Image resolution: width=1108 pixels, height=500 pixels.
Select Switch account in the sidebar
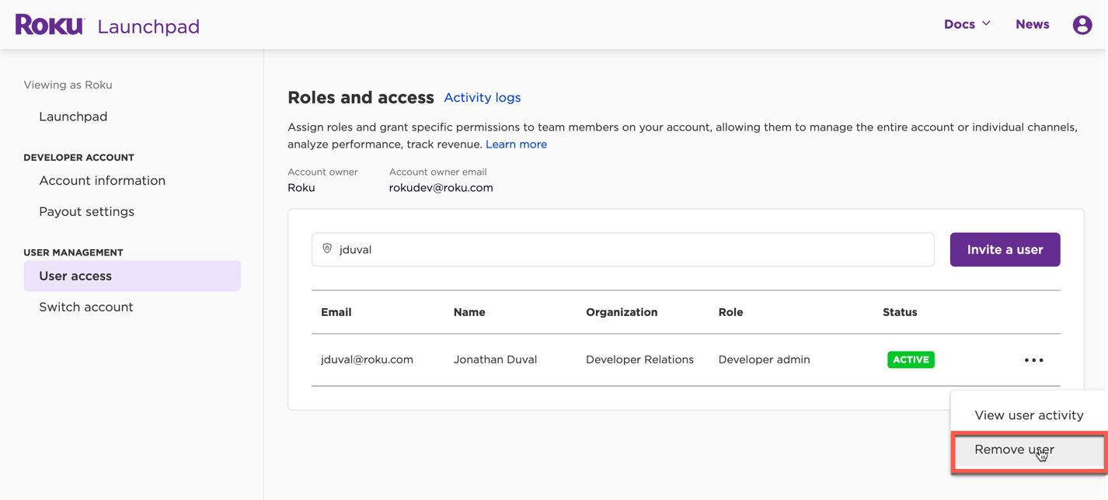tap(85, 307)
